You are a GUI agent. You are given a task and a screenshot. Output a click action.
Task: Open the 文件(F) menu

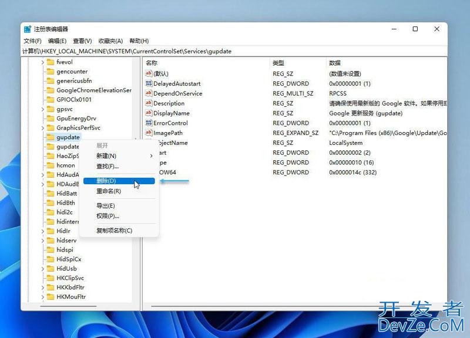pos(32,41)
